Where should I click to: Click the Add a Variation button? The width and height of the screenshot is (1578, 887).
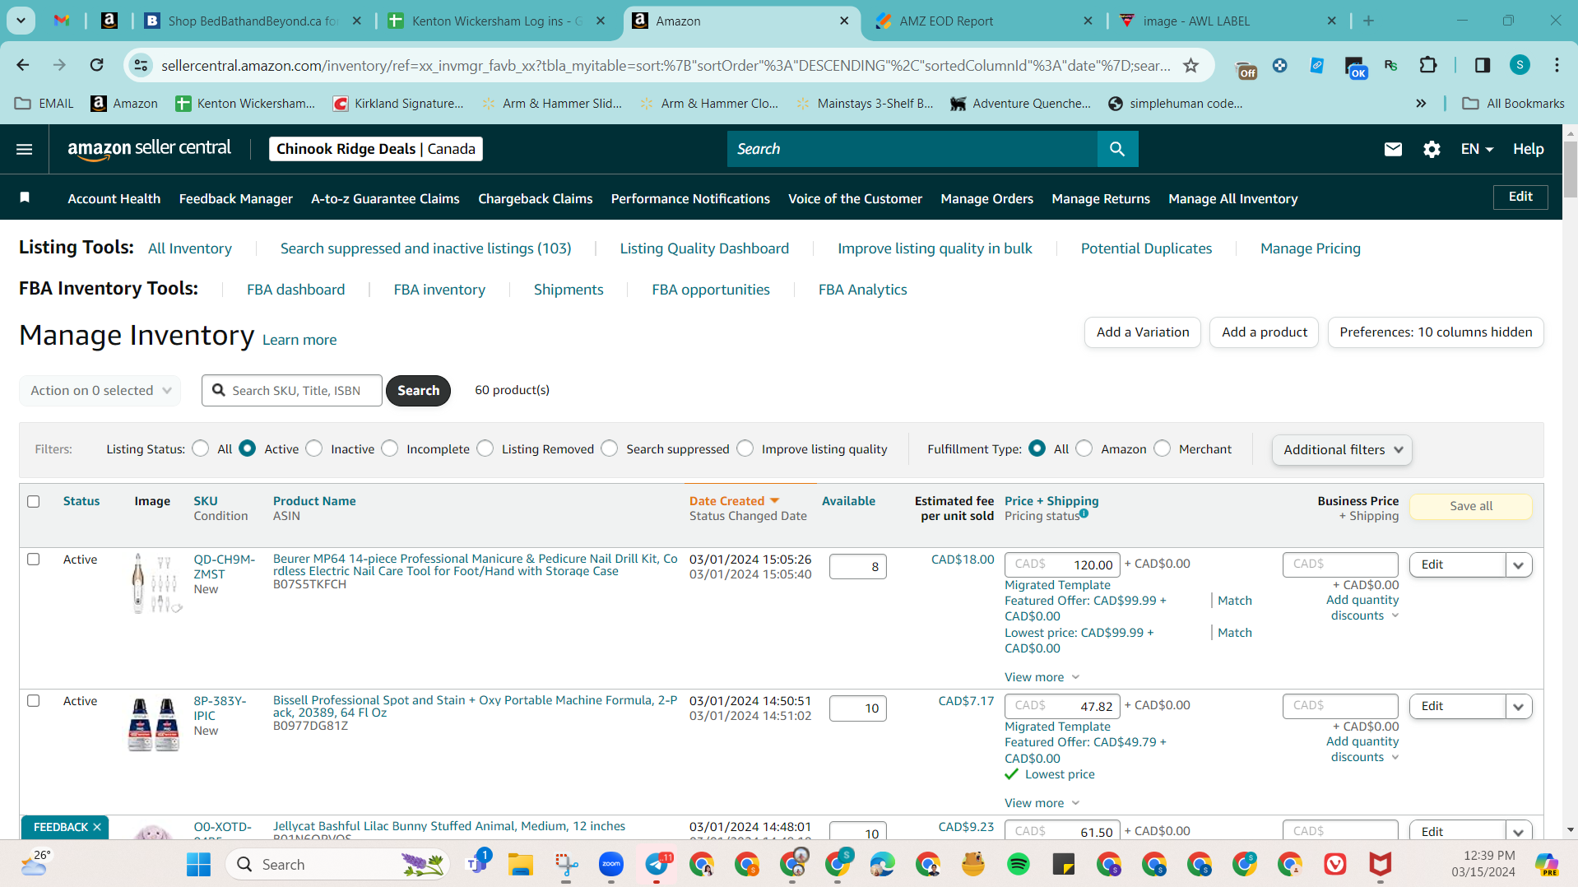(1143, 332)
